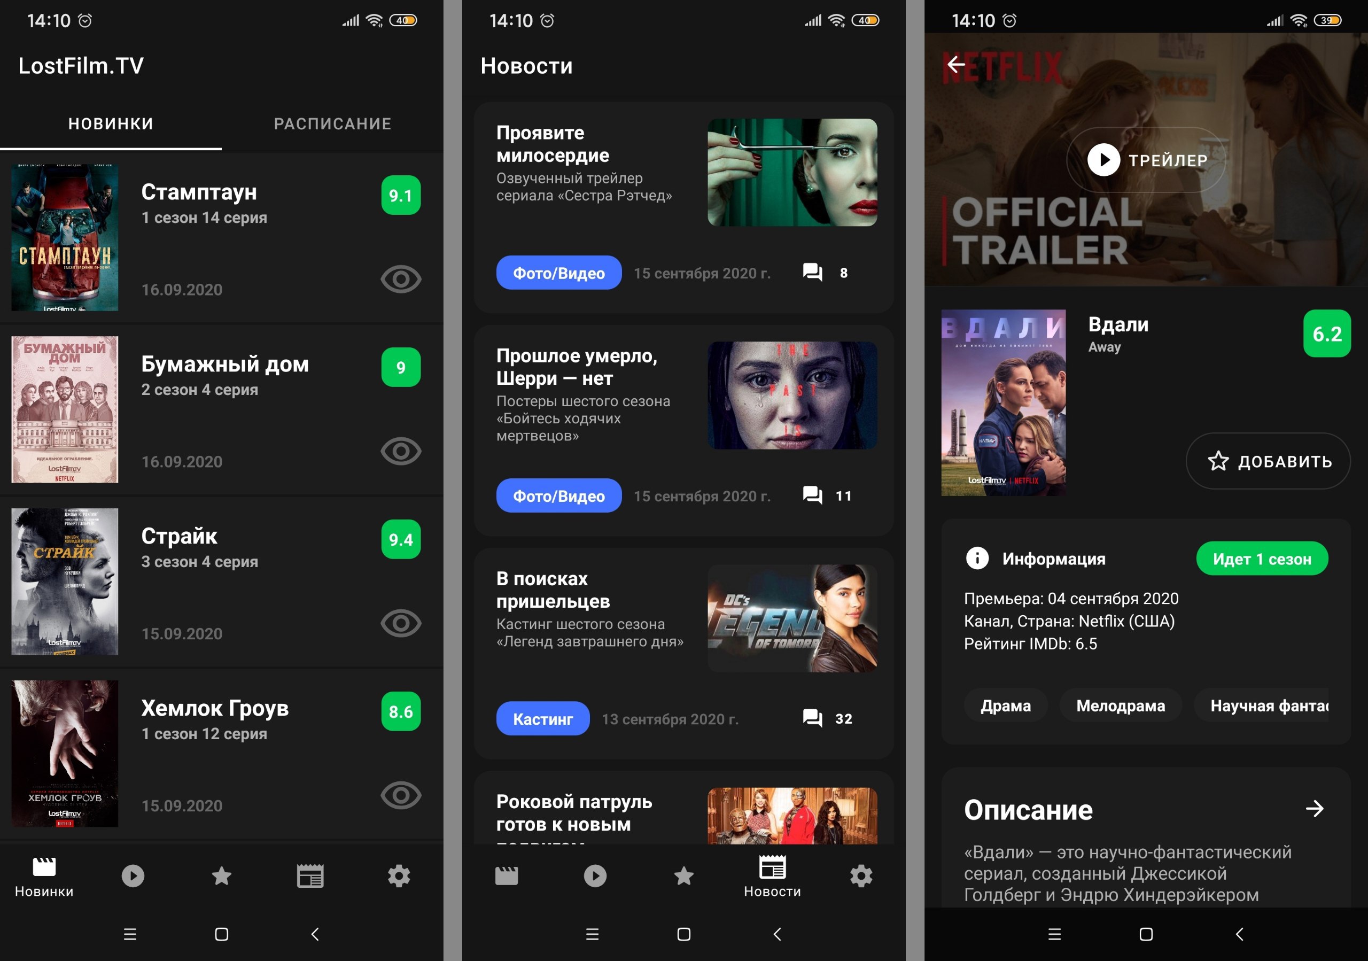Tap the back arrow over the Netflix trailer
This screenshot has height=961, width=1368.
(x=957, y=64)
